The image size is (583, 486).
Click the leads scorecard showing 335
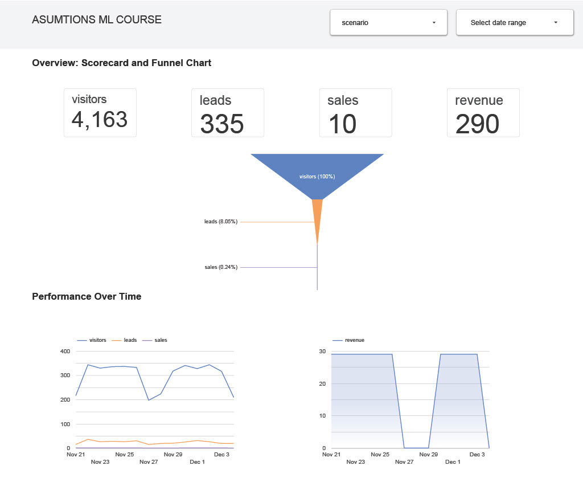(228, 113)
